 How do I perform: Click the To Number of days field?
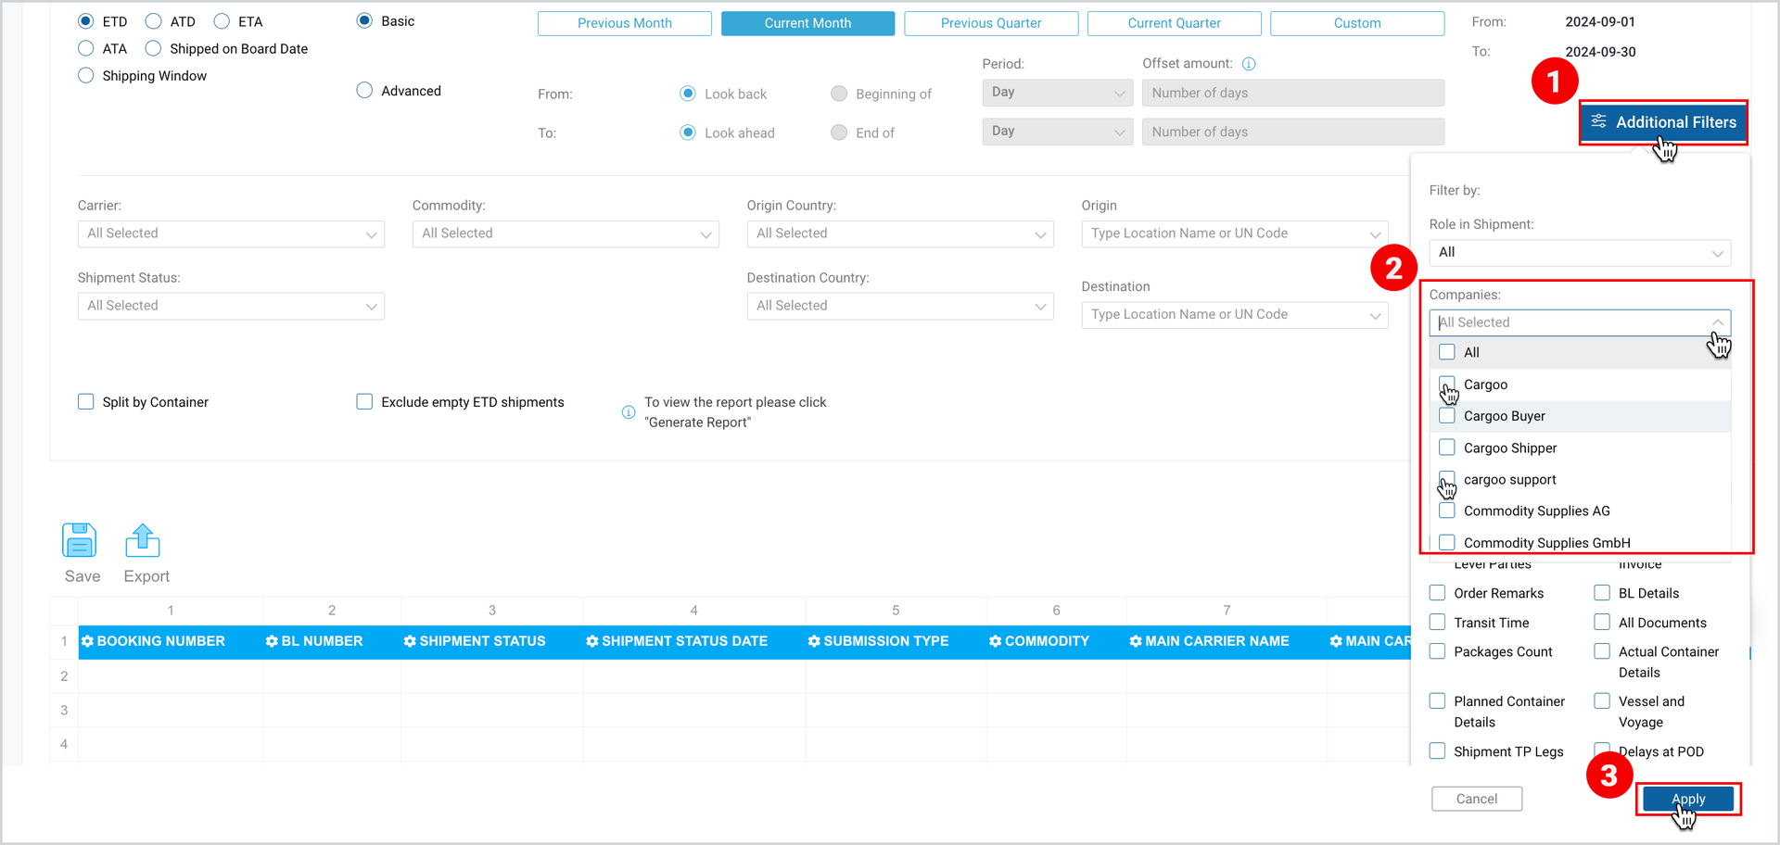pyautogui.click(x=1293, y=132)
